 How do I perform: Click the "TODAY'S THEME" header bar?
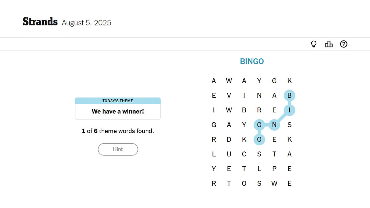coord(118,101)
